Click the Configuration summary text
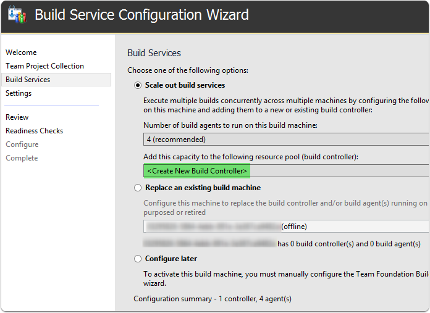The height and width of the screenshot is (313, 430). point(213,299)
